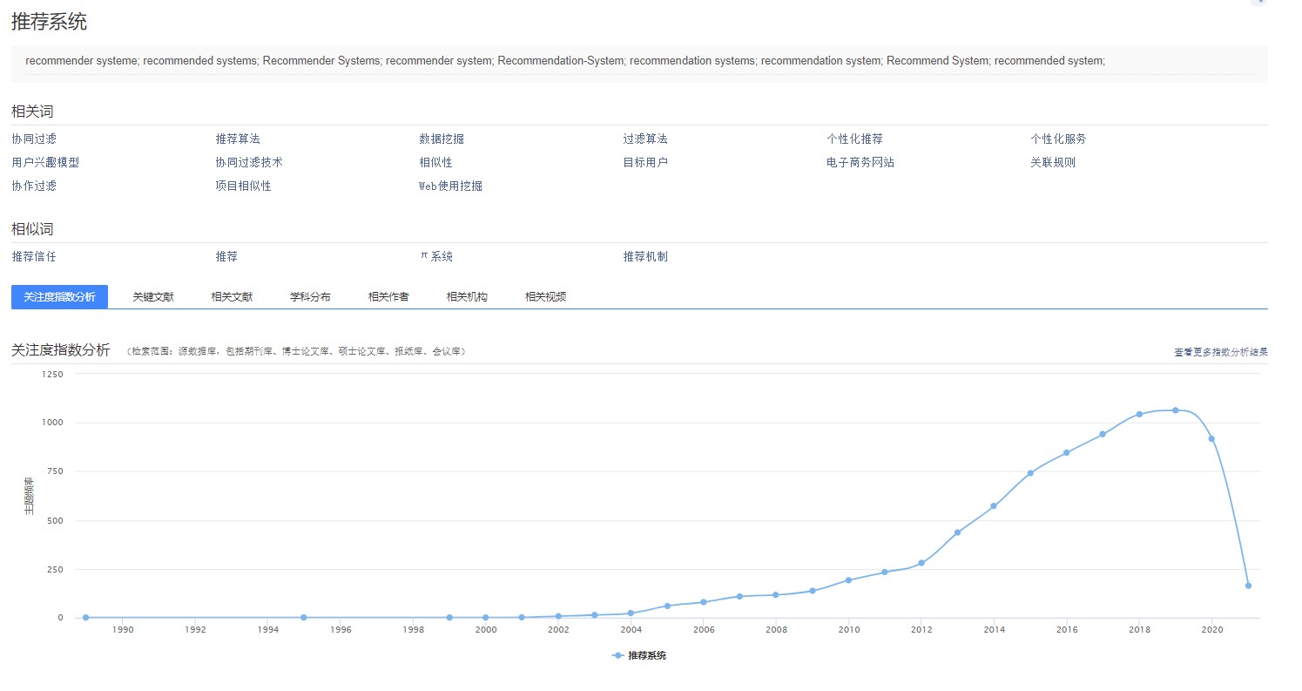1302x691 pixels.
Task: Switch to 相关文献 tab
Action: tap(232, 297)
